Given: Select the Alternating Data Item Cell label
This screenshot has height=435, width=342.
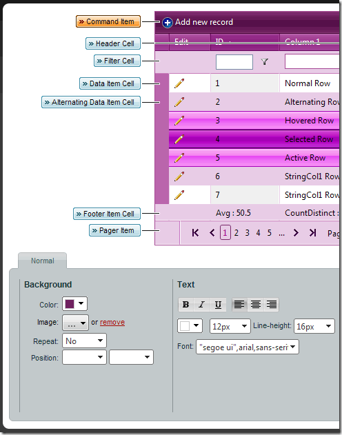Looking at the screenshot, I should 91,102.
